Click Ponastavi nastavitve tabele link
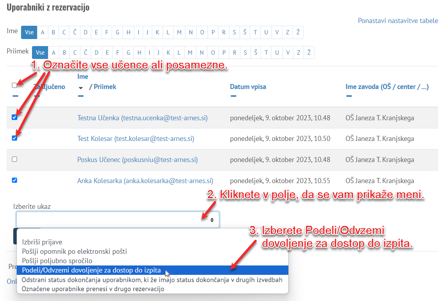 [398, 21]
